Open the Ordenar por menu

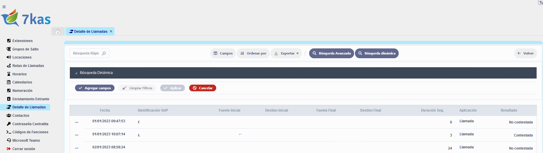click(x=253, y=53)
